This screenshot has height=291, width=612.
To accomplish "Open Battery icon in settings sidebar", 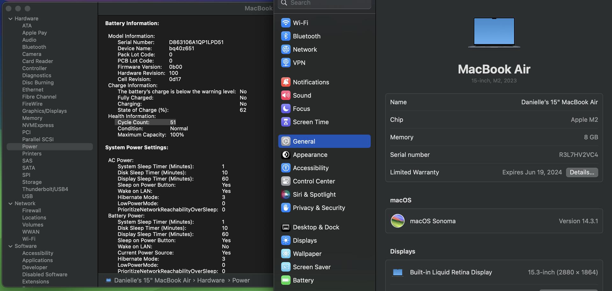I will pos(286,280).
